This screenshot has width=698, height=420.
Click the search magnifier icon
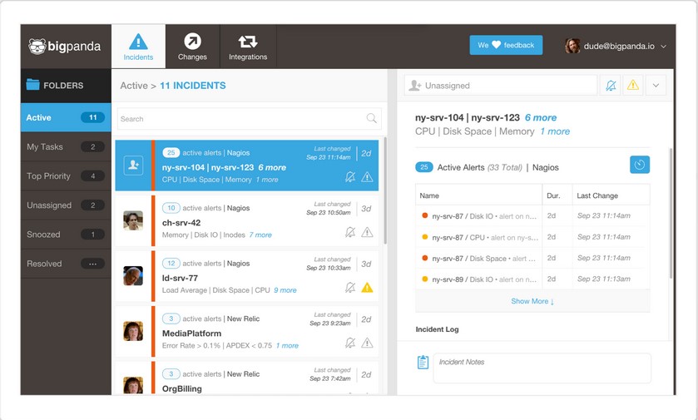[371, 118]
